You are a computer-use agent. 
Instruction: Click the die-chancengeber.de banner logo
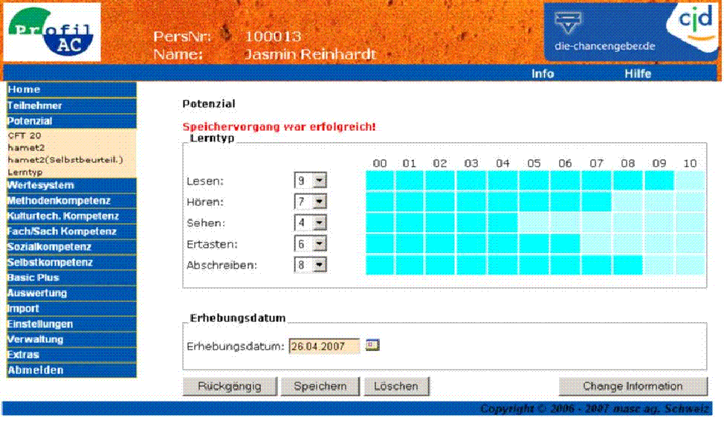(604, 31)
